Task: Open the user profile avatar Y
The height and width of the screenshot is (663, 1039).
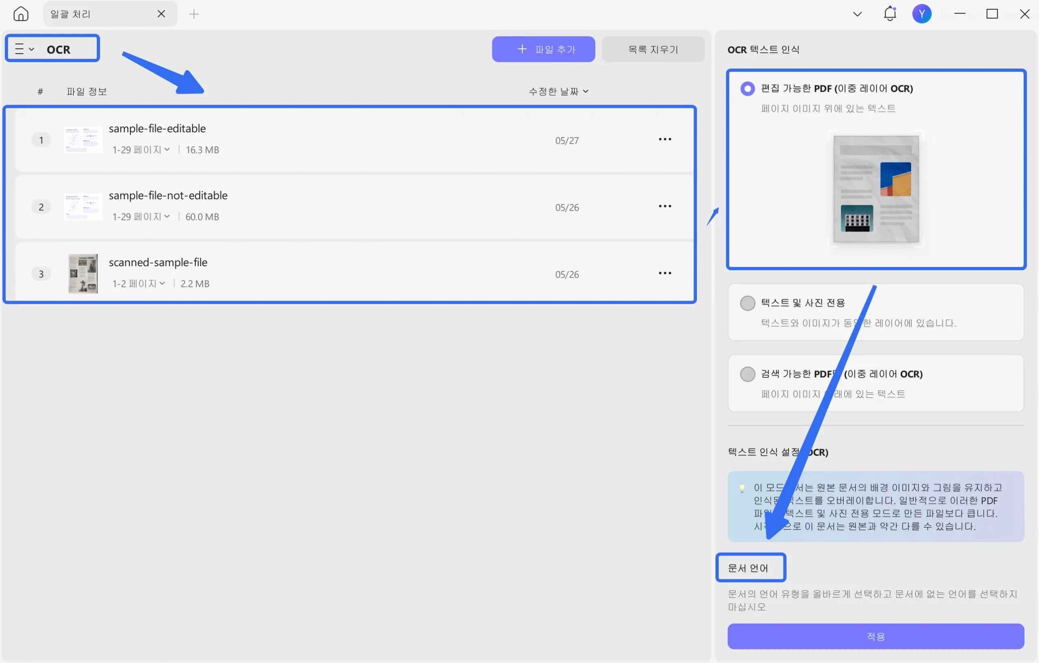Action: 922,14
